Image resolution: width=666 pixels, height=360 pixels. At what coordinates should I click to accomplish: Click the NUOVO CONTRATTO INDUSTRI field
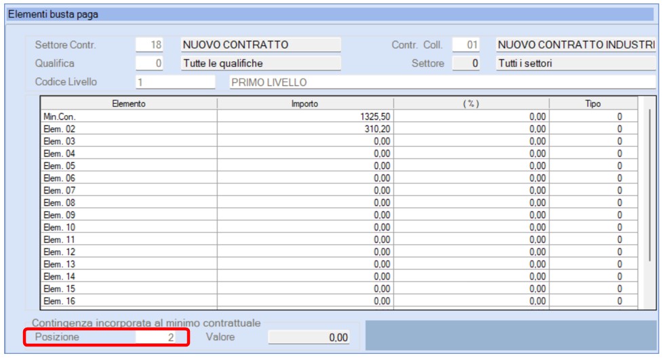coord(576,45)
